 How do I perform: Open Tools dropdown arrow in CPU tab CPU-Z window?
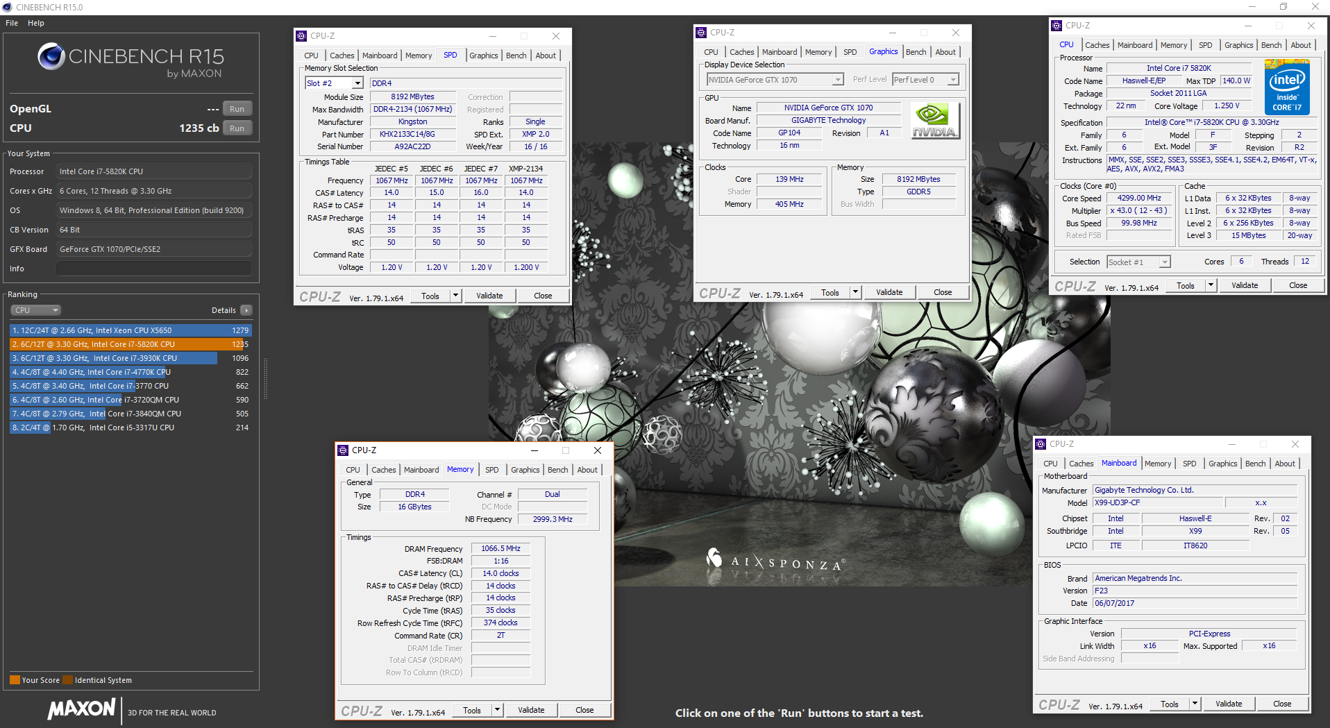1211,285
